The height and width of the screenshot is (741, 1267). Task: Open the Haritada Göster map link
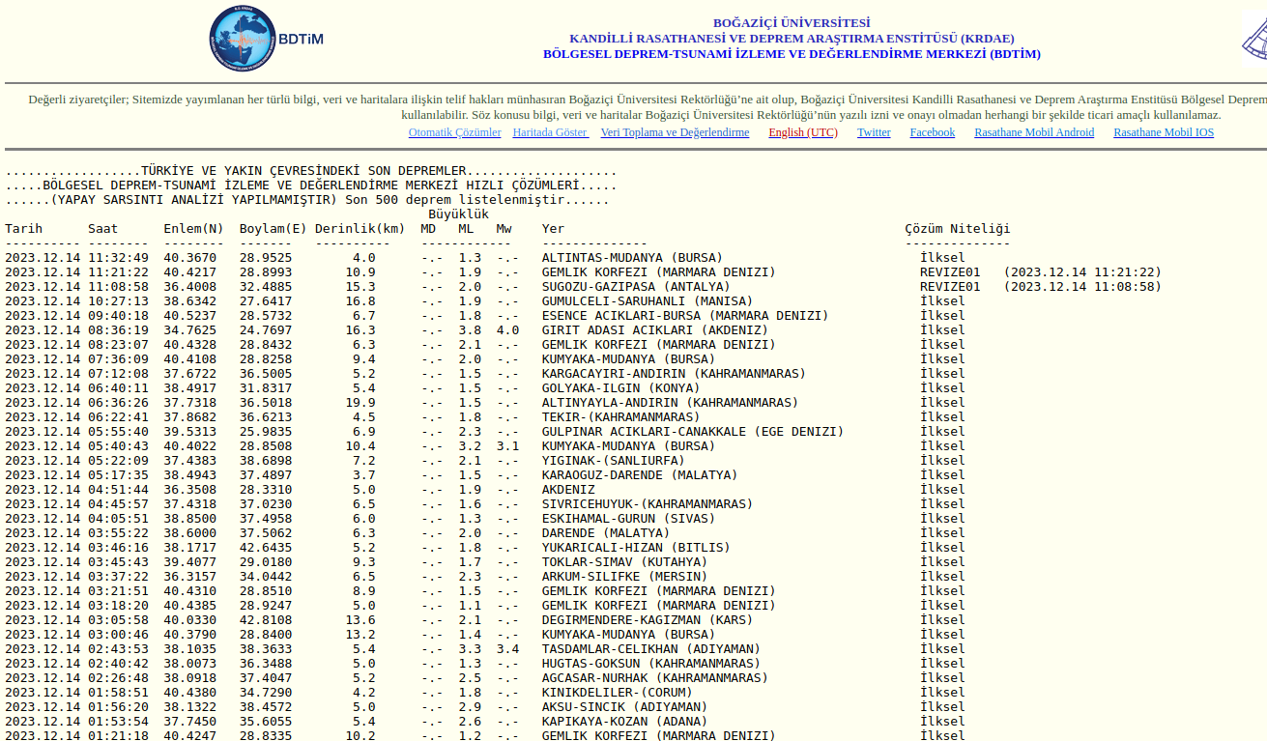click(x=550, y=132)
